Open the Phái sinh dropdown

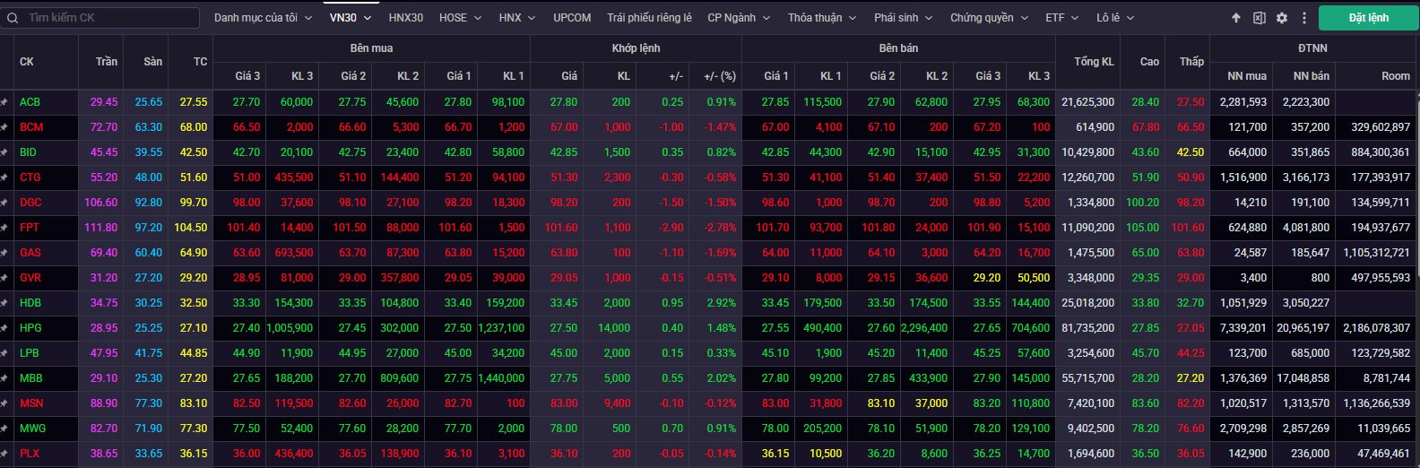pos(903,18)
